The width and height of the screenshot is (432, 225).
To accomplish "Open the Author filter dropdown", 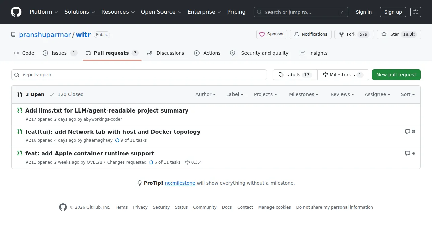I will (x=206, y=94).
